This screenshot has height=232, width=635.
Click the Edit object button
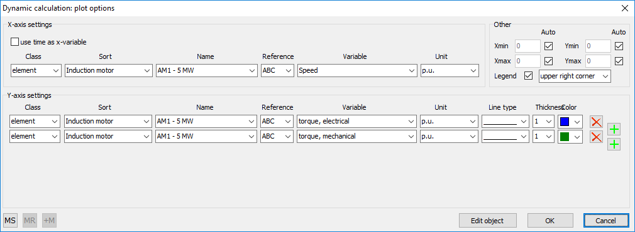pyautogui.click(x=488, y=221)
